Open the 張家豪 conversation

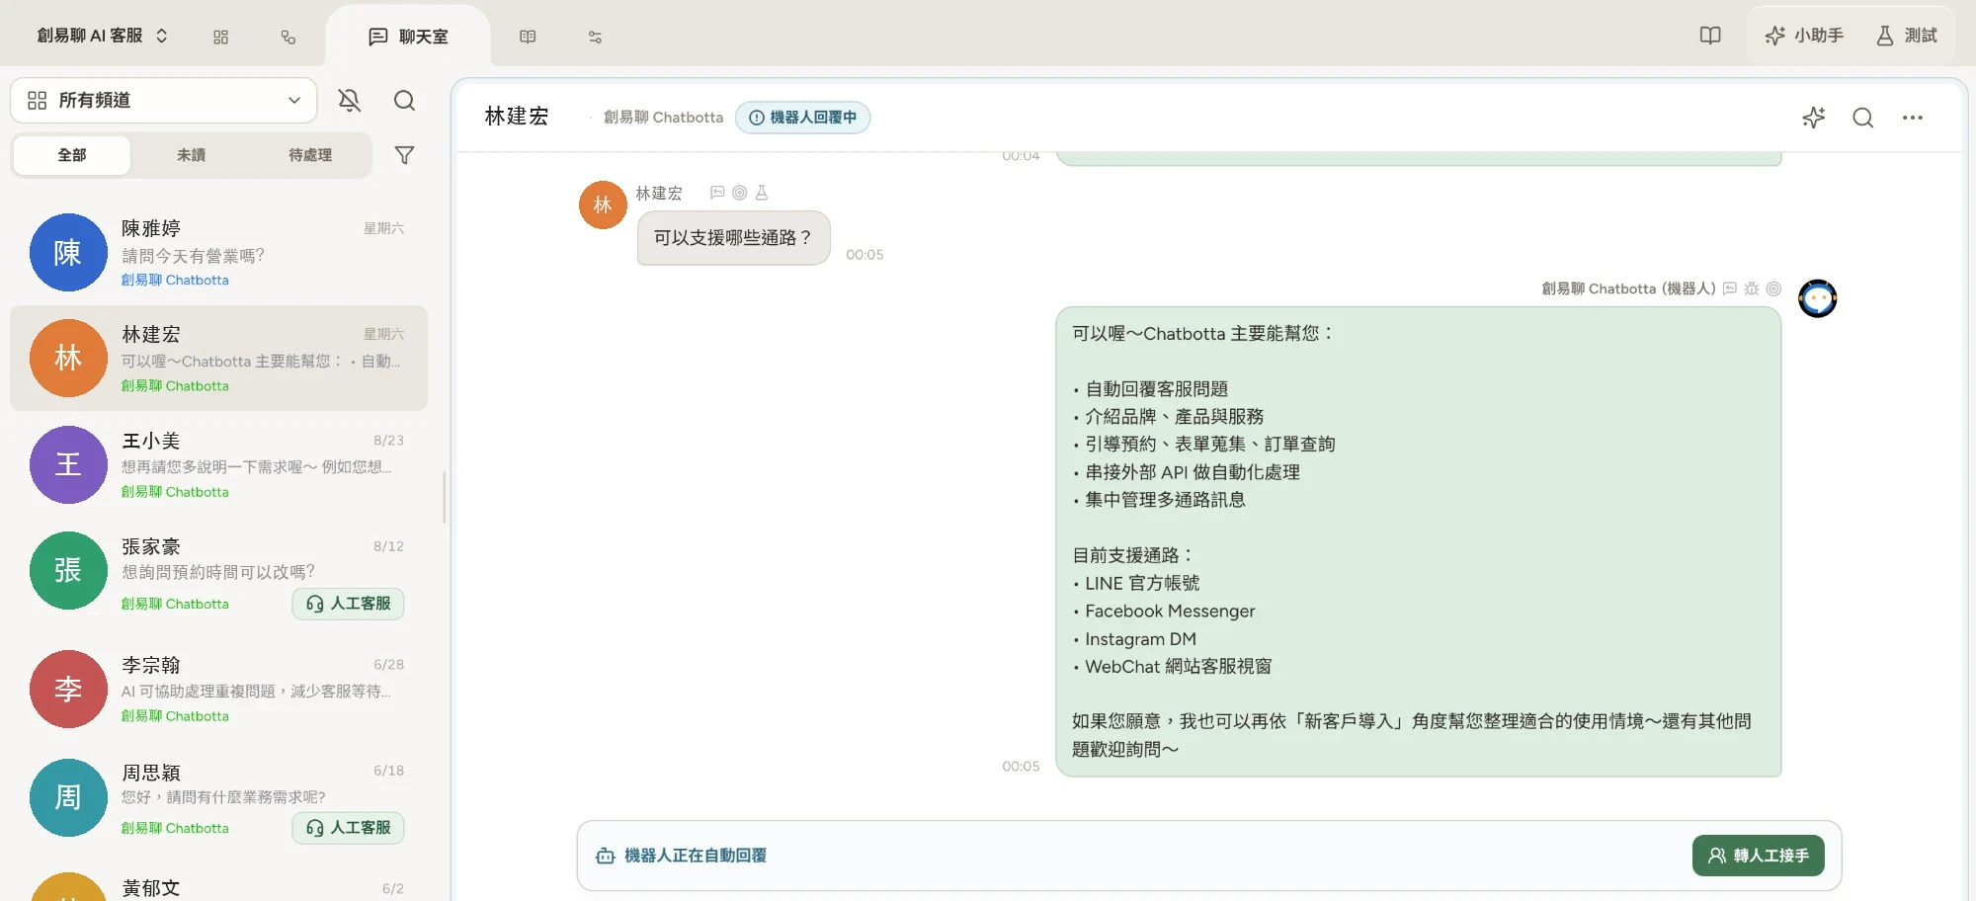pyautogui.click(x=218, y=575)
